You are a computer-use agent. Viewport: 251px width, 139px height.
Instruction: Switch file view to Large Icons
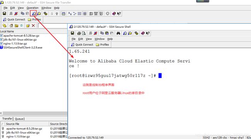pos(70,14)
